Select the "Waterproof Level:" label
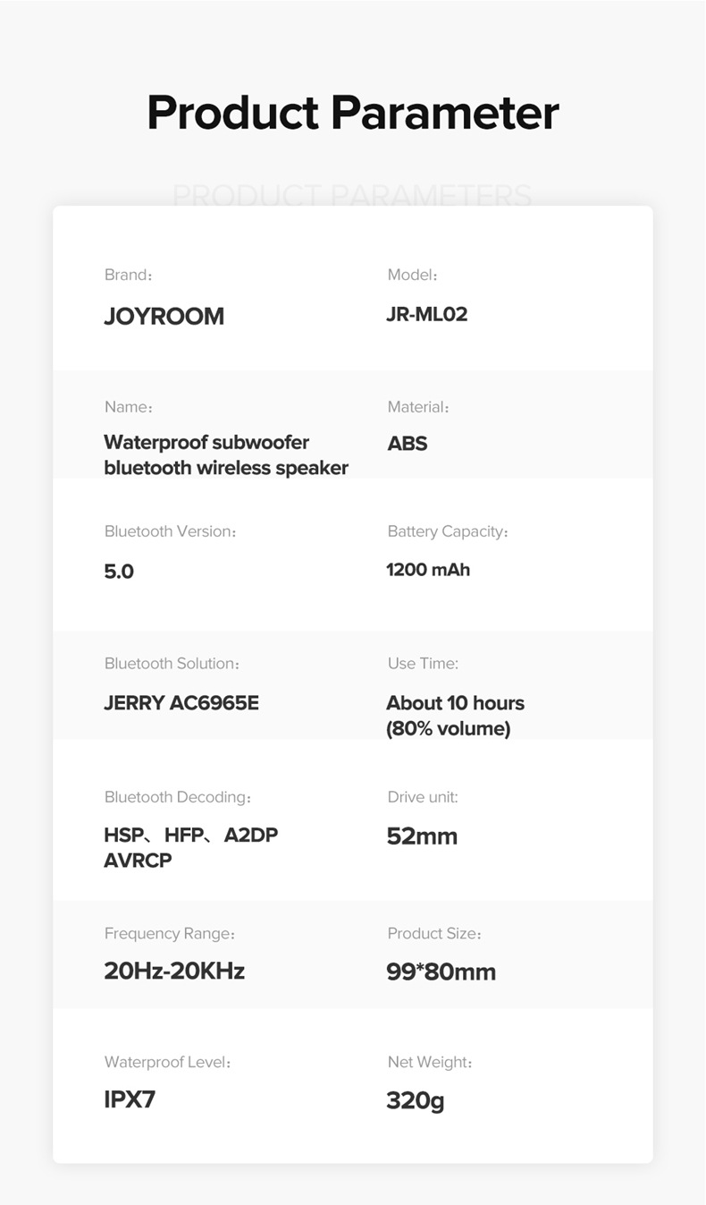The height and width of the screenshot is (1205, 706). [167, 1062]
